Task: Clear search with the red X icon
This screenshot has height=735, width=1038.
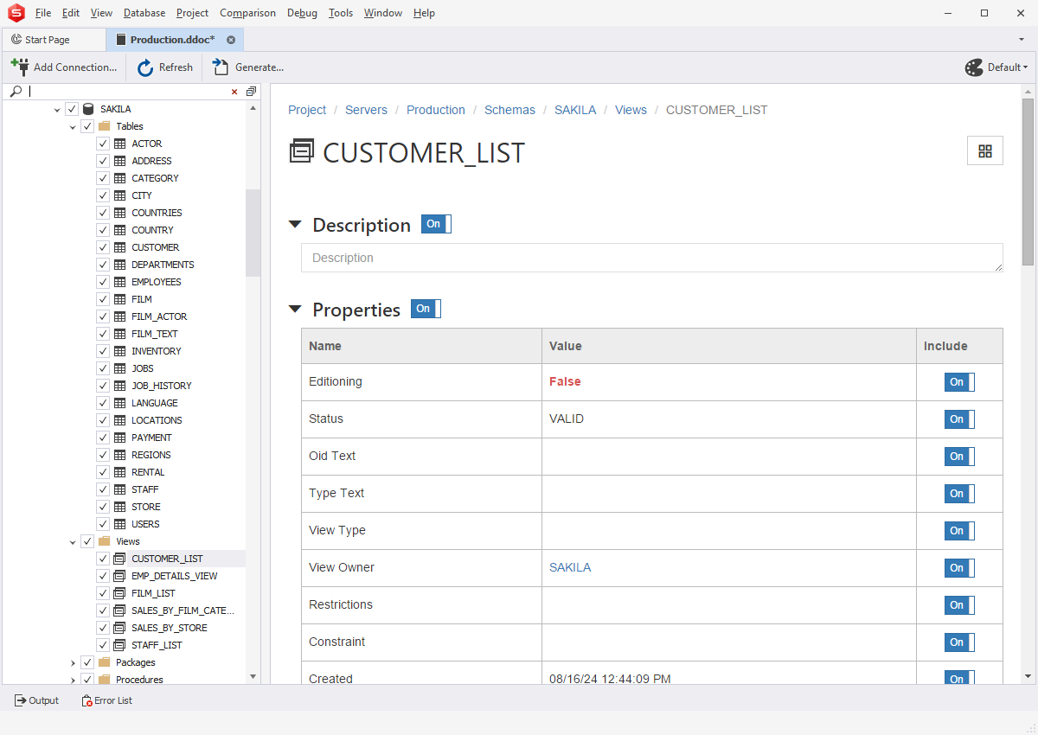Action: 234,92
